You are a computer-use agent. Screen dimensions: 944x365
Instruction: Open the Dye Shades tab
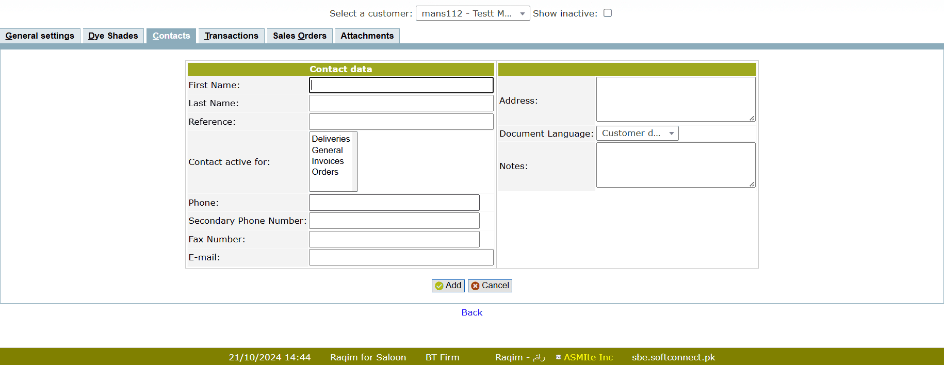(x=113, y=36)
